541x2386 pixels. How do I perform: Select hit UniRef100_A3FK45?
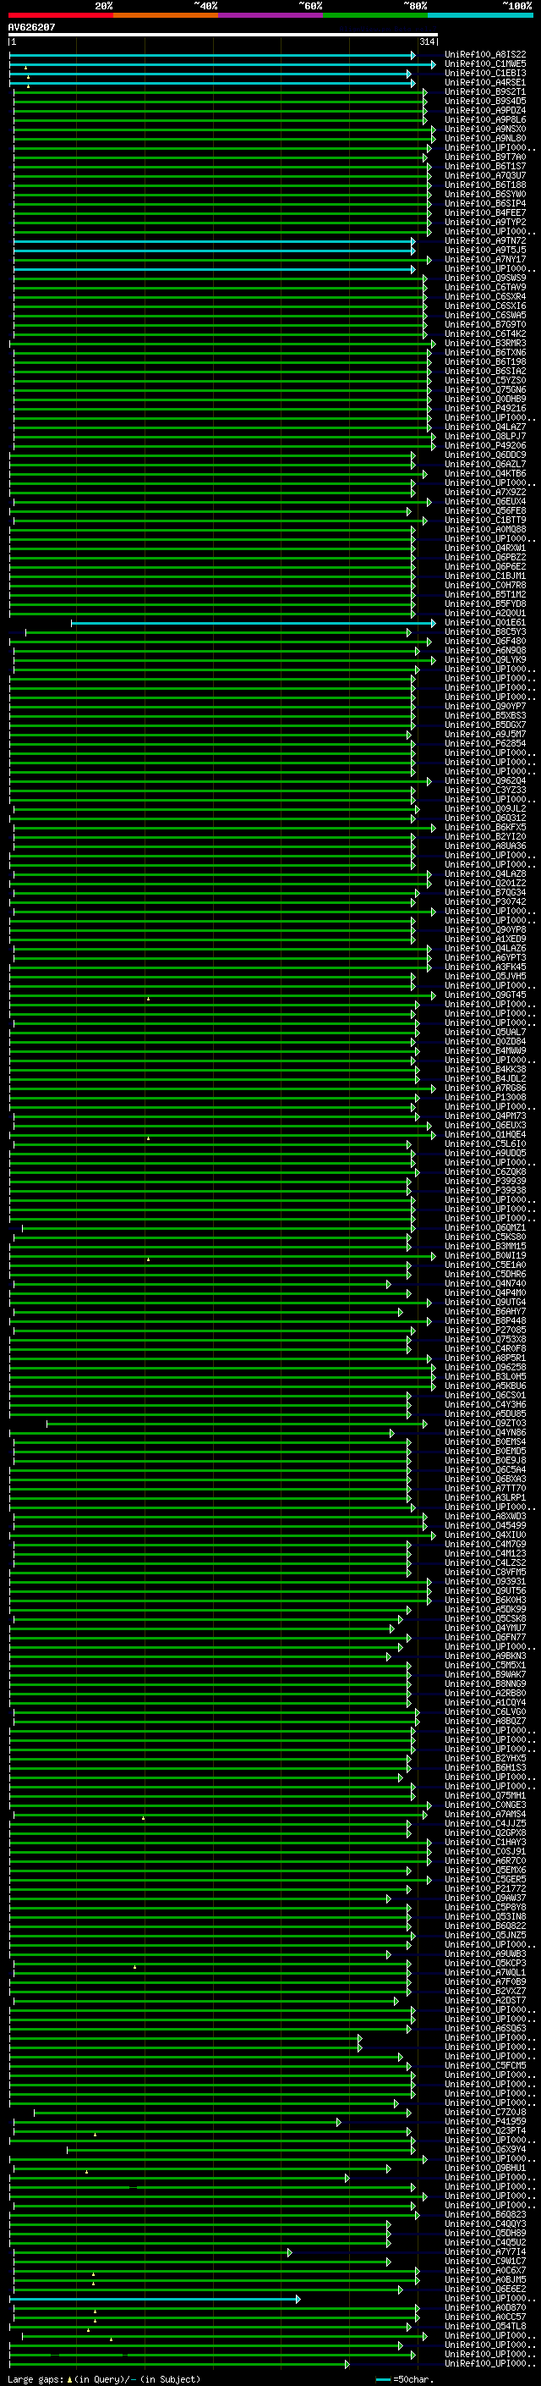[x=485, y=967]
